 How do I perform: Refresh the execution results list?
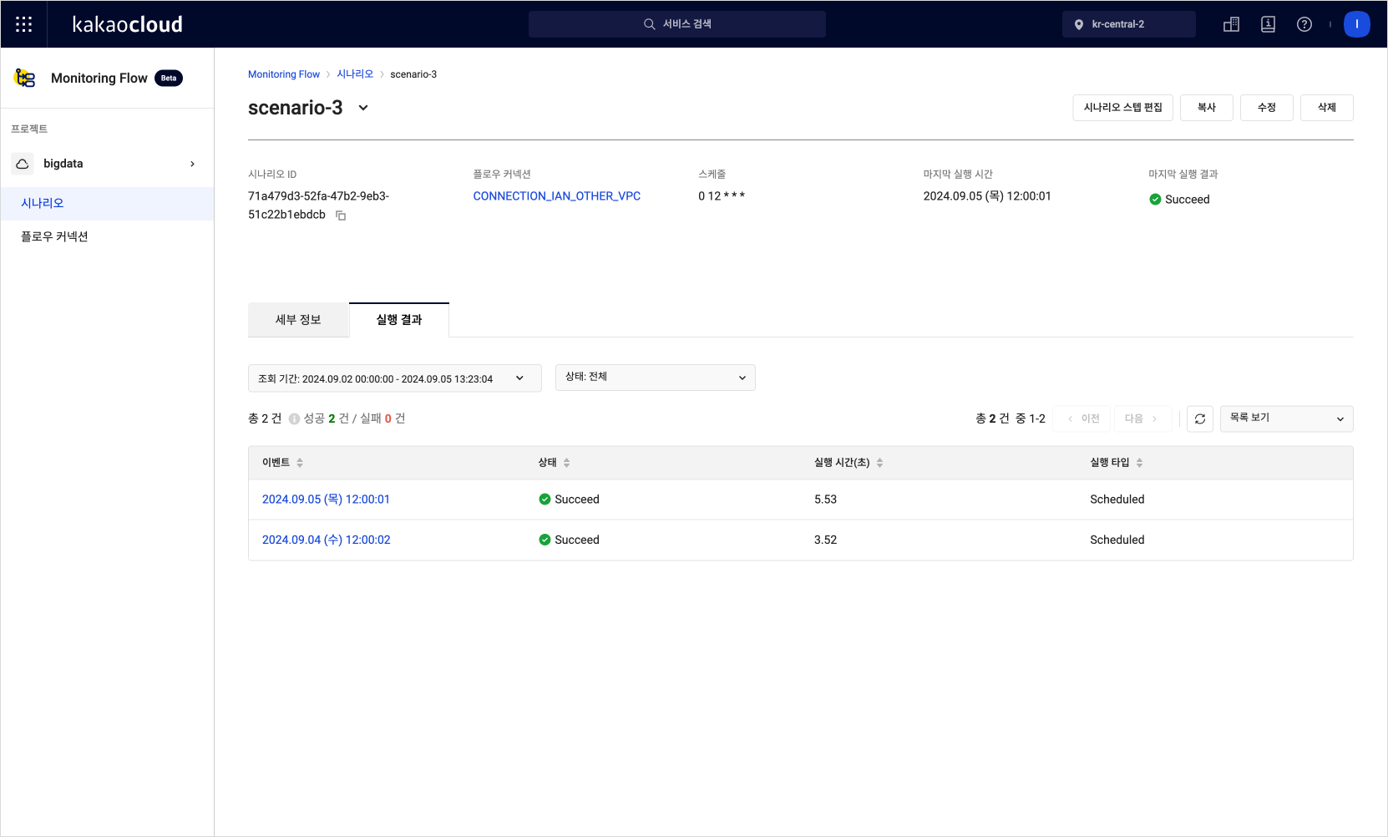tap(1200, 418)
